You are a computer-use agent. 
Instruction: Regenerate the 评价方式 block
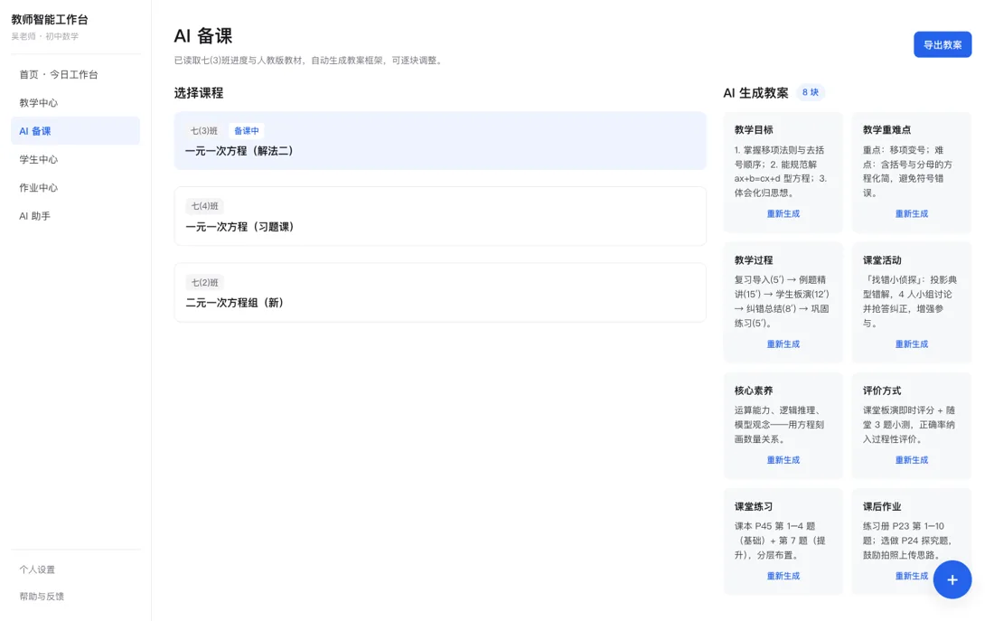[911, 460]
